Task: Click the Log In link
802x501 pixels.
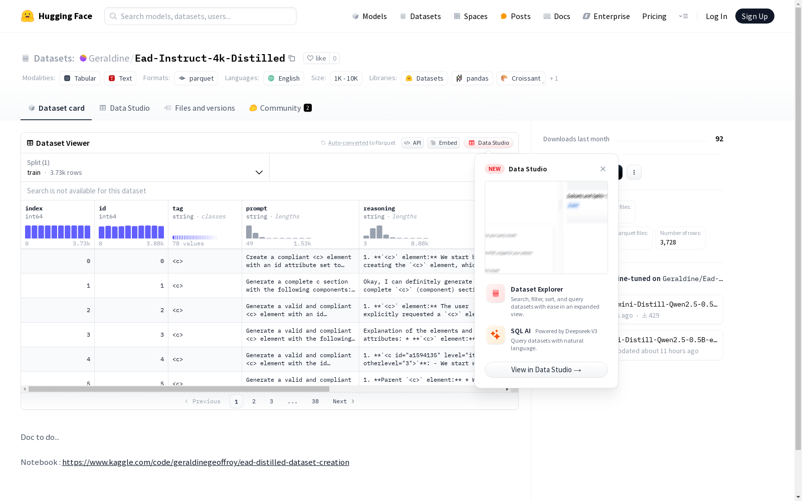Action: pos(716,16)
